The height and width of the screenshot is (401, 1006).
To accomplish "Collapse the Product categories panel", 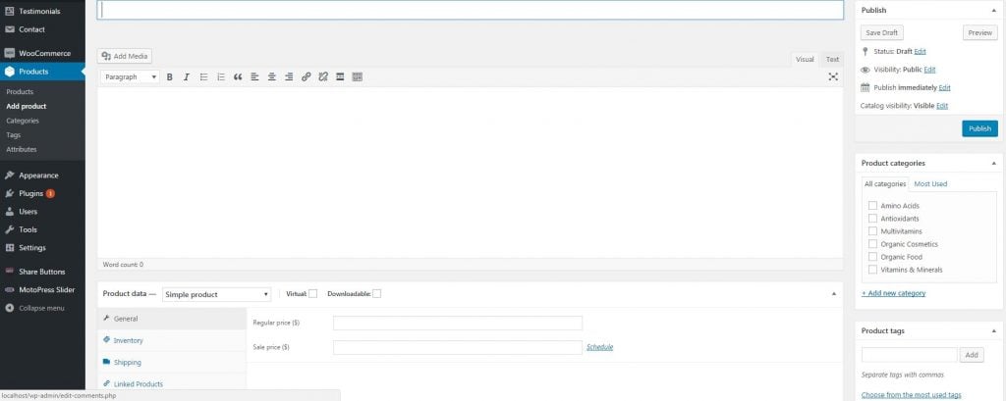I will [994, 163].
